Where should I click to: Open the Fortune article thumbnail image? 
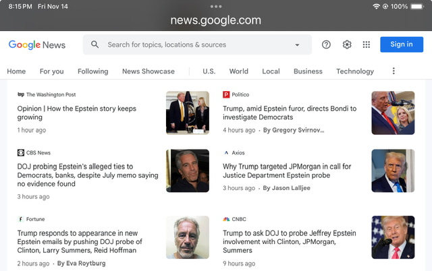pos(188,237)
